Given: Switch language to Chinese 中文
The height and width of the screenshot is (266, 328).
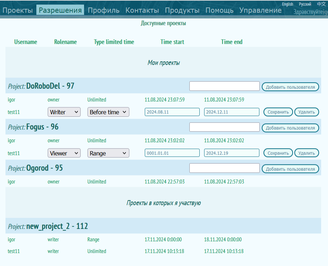Looking at the screenshot, I should pos(321,4).
